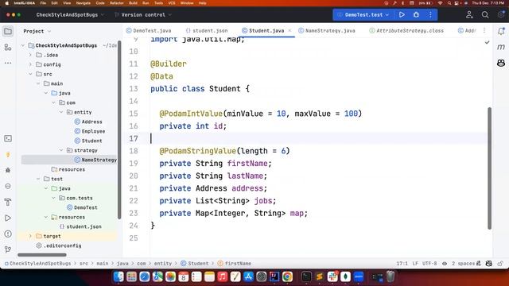The image size is (509, 286).
Task: Click 17:1 cursor position widget
Action: 402,264
